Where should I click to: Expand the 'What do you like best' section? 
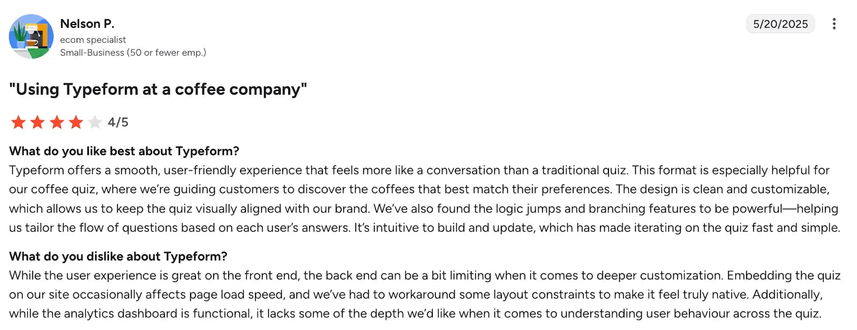pyautogui.click(x=124, y=151)
